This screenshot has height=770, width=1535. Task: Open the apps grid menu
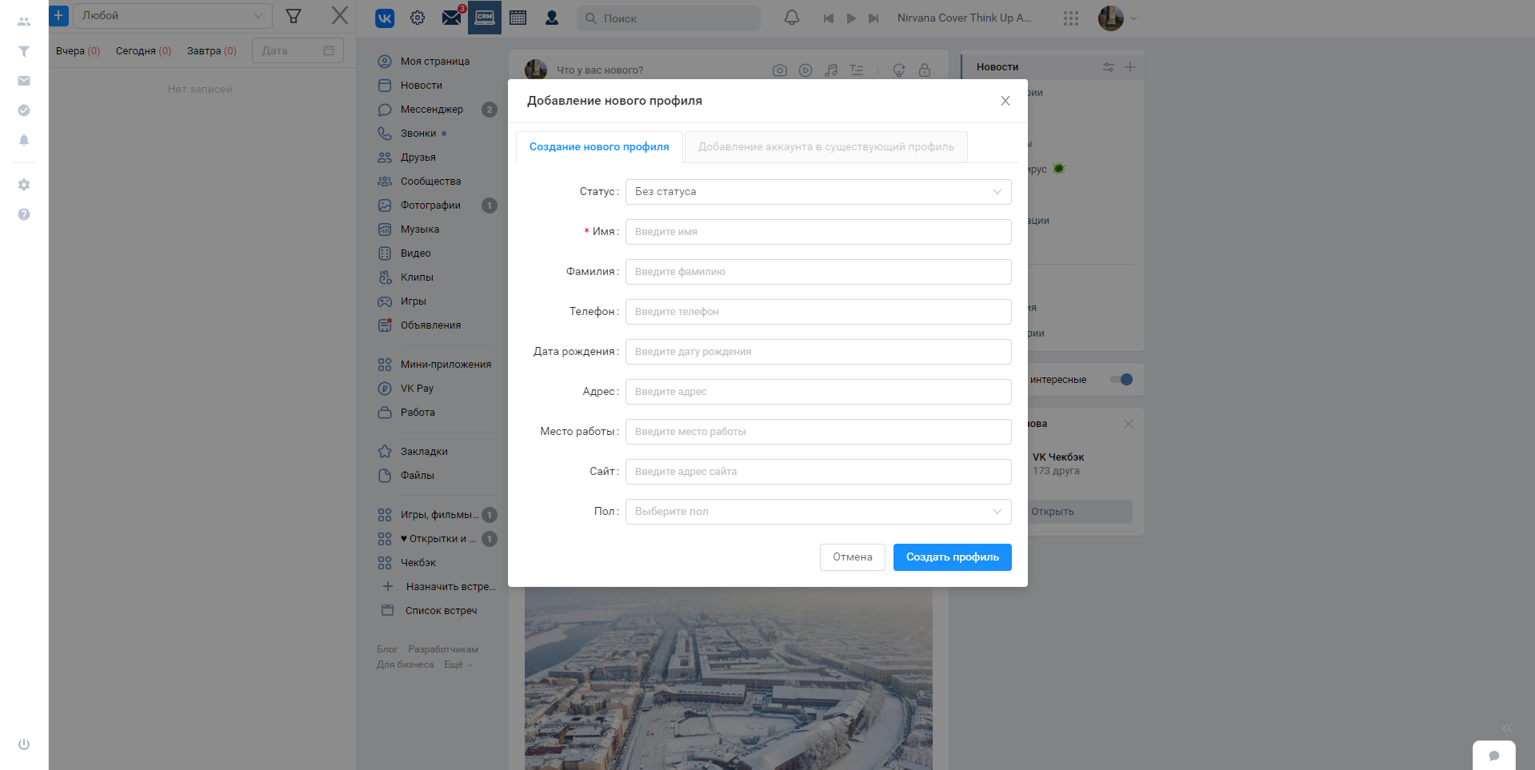(x=1071, y=18)
